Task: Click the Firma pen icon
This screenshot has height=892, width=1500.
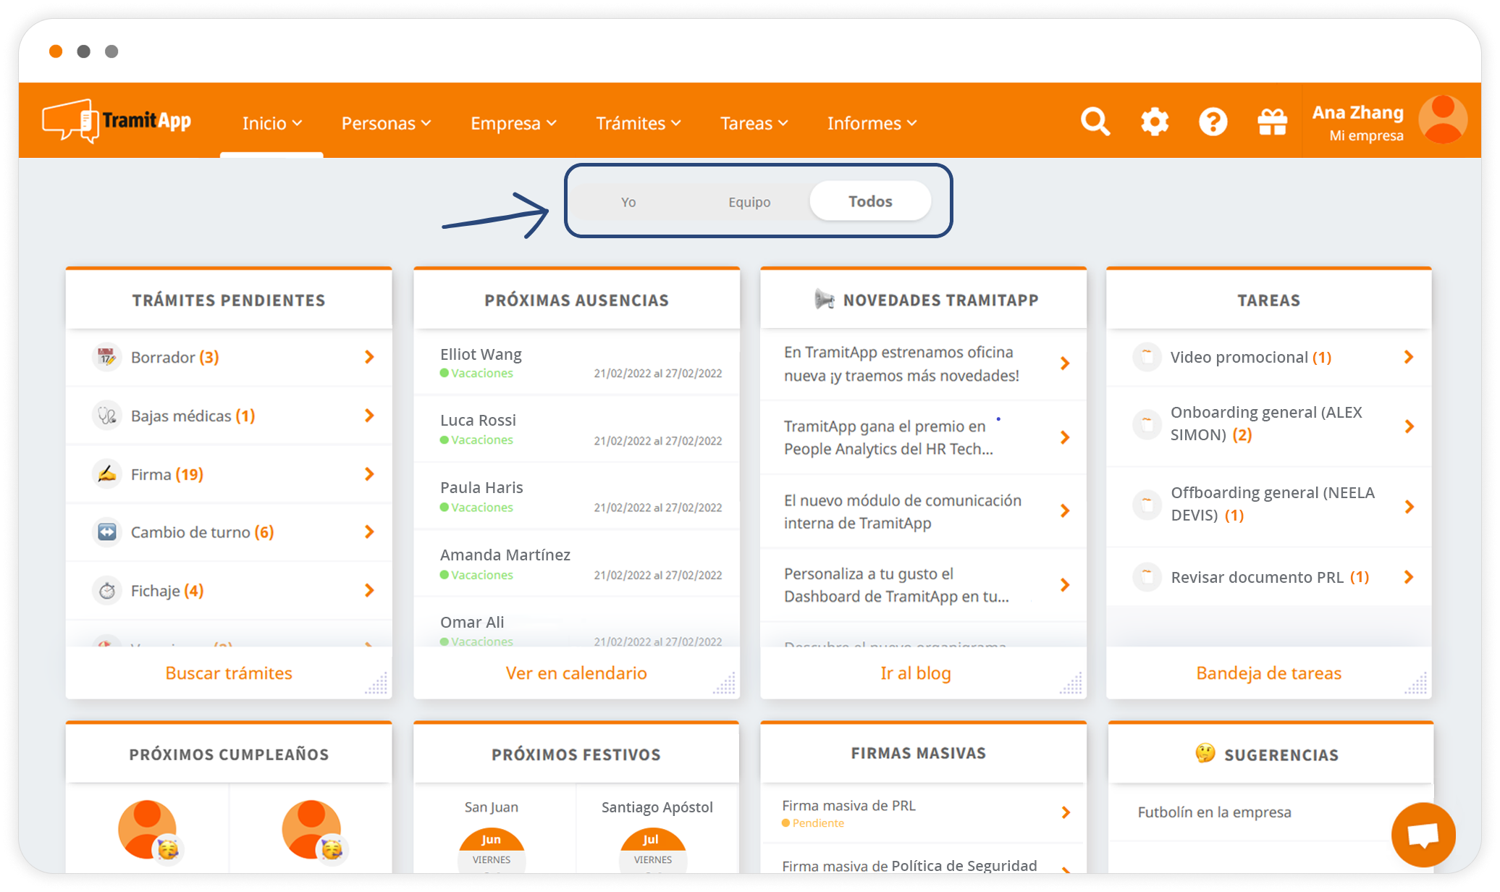Action: click(x=107, y=474)
